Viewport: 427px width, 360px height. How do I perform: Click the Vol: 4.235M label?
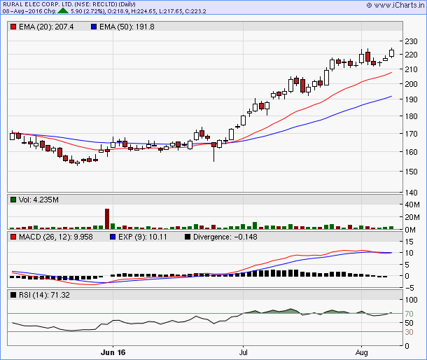pyautogui.click(x=38, y=200)
